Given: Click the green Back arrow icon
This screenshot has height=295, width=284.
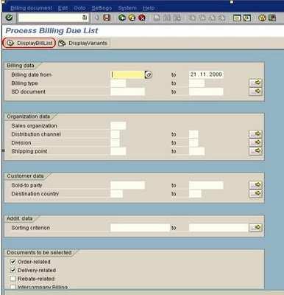Looking at the screenshot, I should pyautogui.click(x=122, y=18).
